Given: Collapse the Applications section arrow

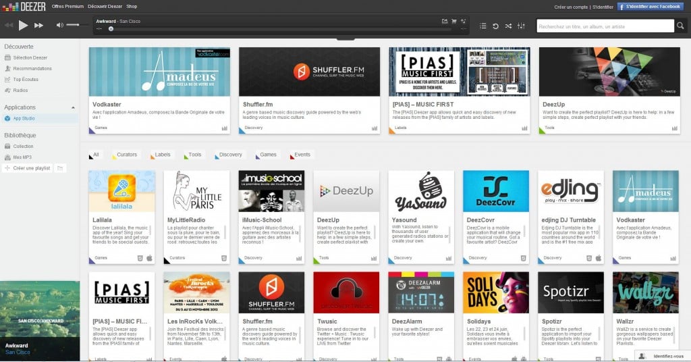Looking at the screenshot, I should (x=73, y=107).
